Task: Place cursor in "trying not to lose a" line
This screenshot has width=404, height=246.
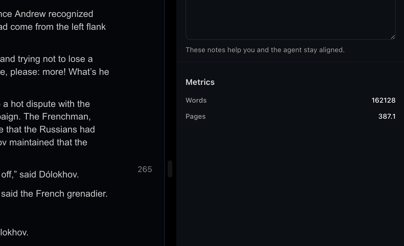Action: pos(47,59)
